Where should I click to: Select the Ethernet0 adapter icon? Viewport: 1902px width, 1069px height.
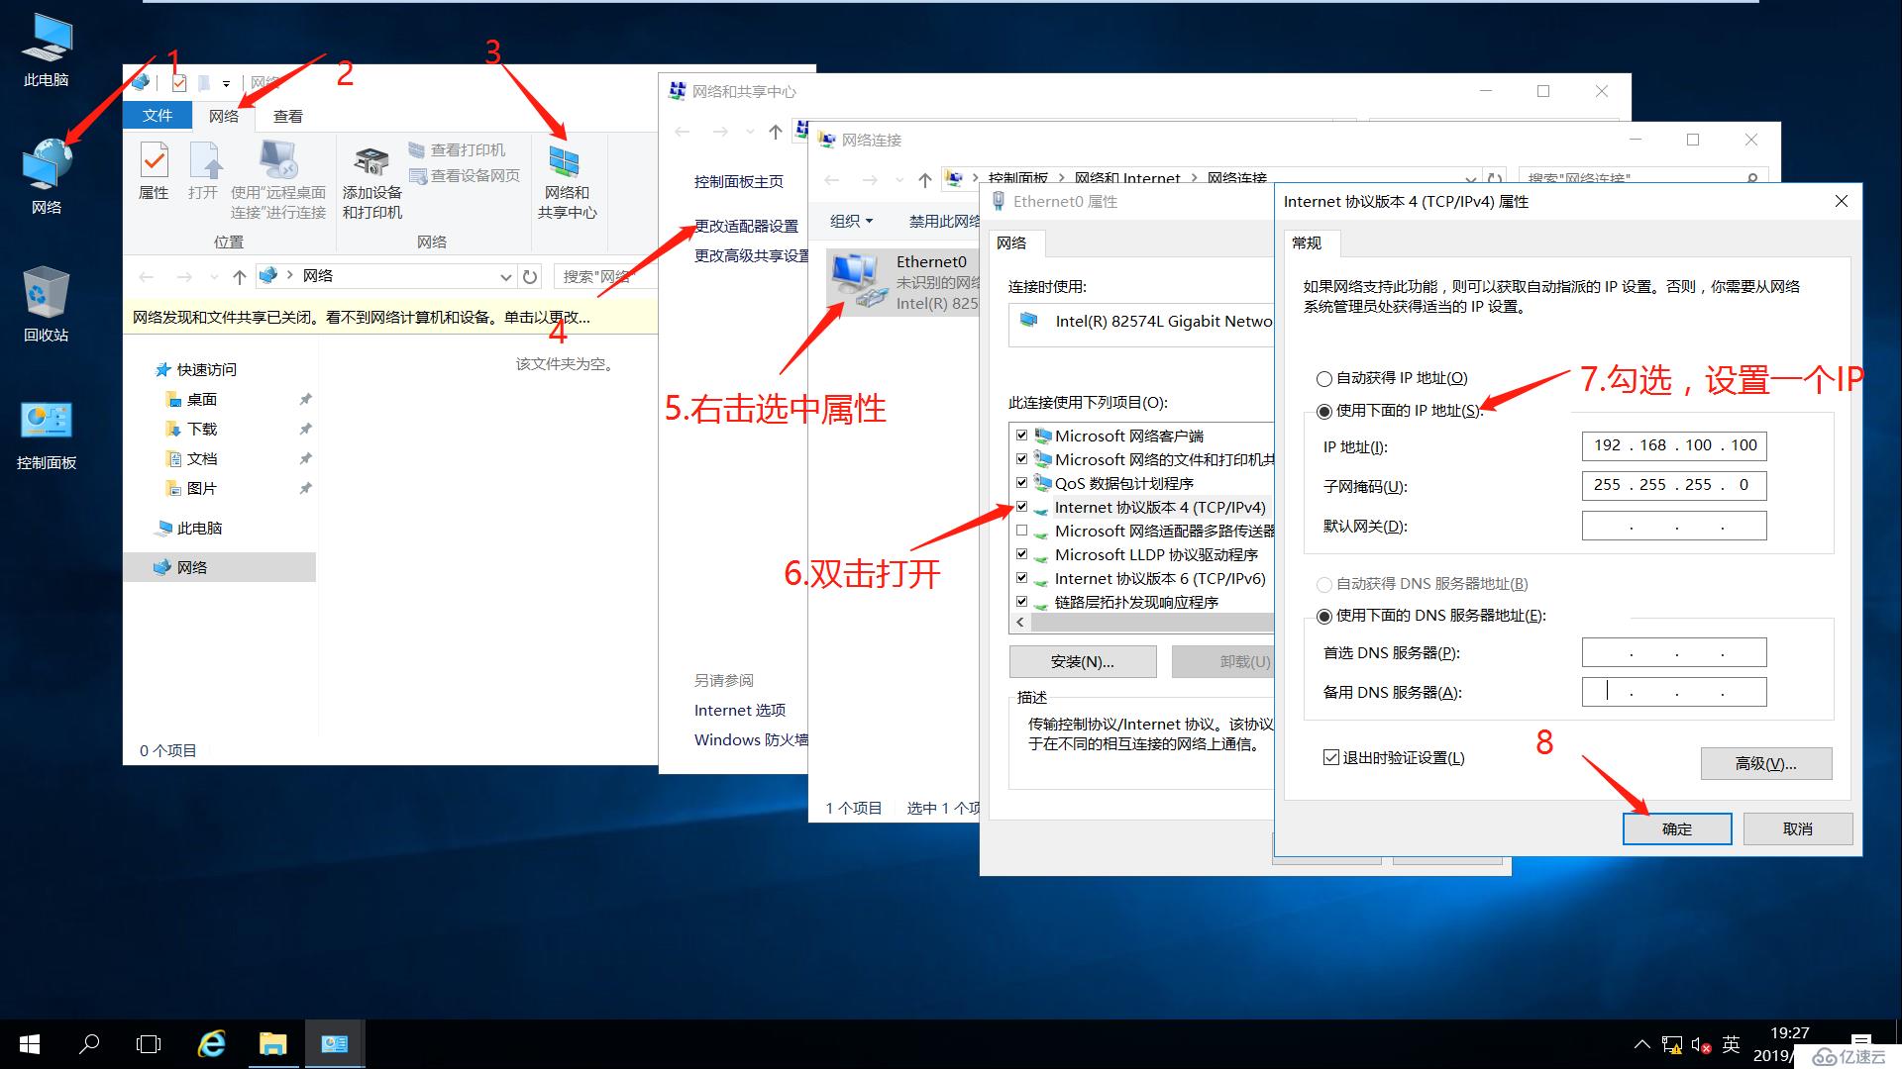pyautogui.click(x=858, y=280)
